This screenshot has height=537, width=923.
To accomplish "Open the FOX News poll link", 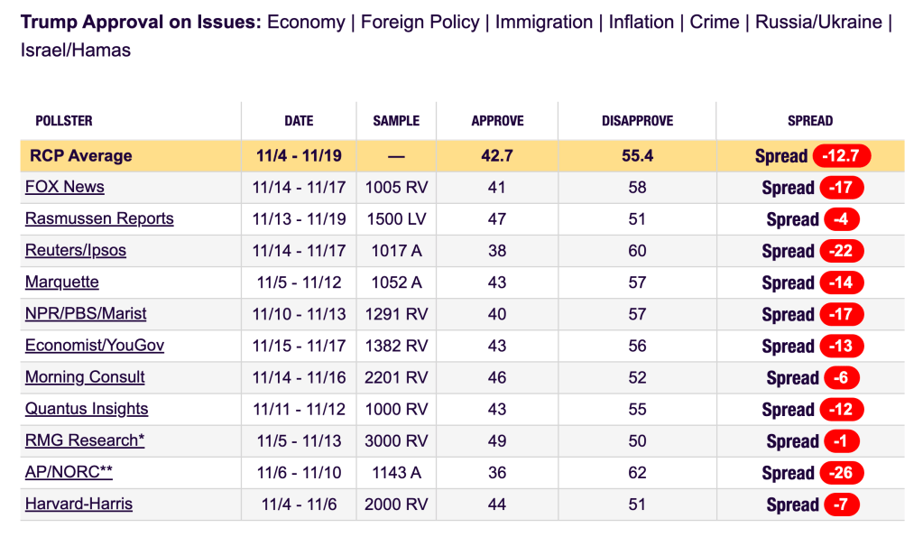I will [x=65, y=188].
